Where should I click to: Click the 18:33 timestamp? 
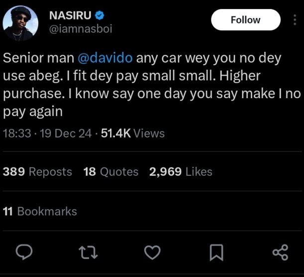click(17, 133)
